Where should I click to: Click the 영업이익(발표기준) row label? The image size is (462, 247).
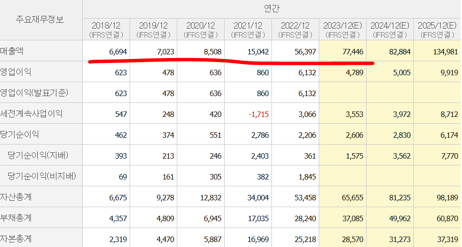pyautogui.click(x=34, y=92)
